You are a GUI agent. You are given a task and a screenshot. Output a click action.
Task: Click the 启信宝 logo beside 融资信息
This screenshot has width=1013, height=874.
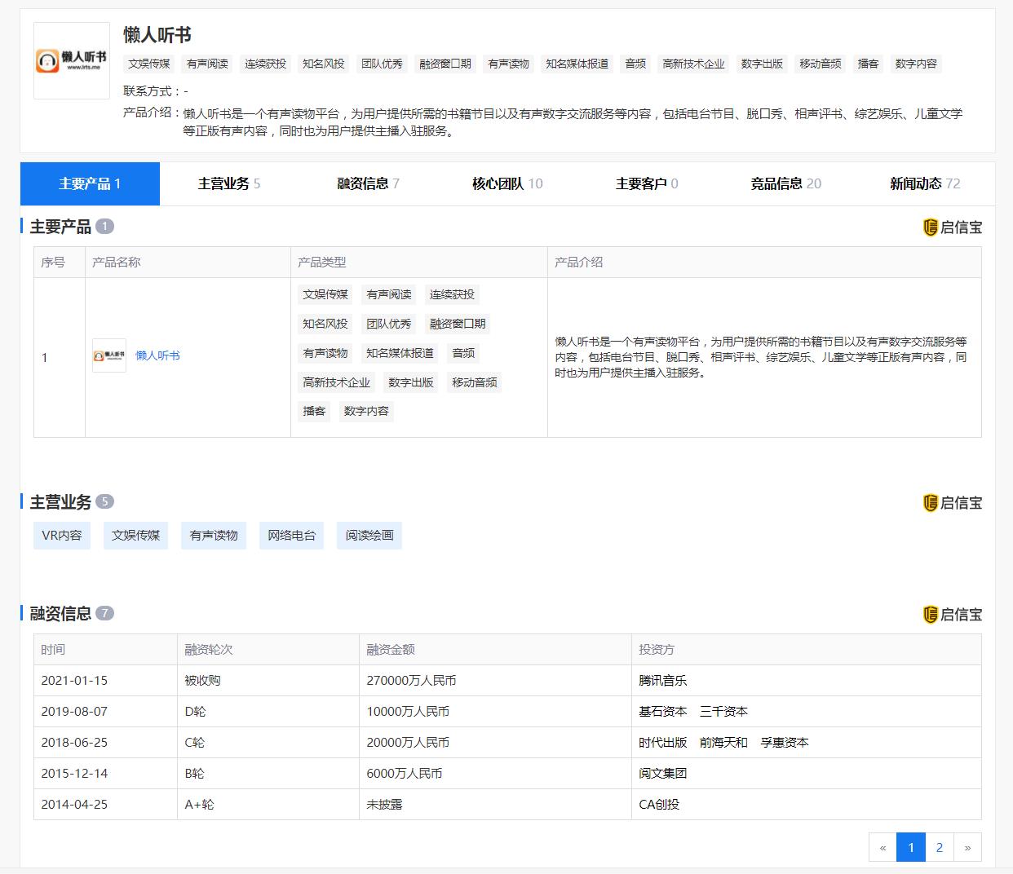click(952, 615)
